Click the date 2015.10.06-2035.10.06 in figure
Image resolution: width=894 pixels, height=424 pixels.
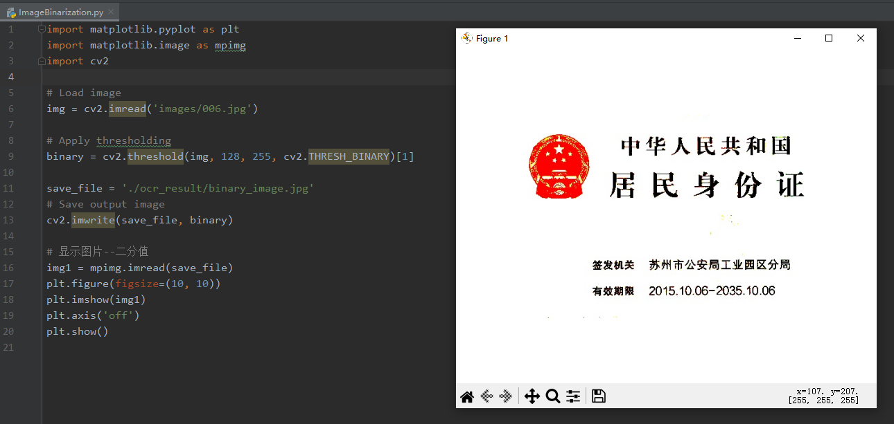712,291
